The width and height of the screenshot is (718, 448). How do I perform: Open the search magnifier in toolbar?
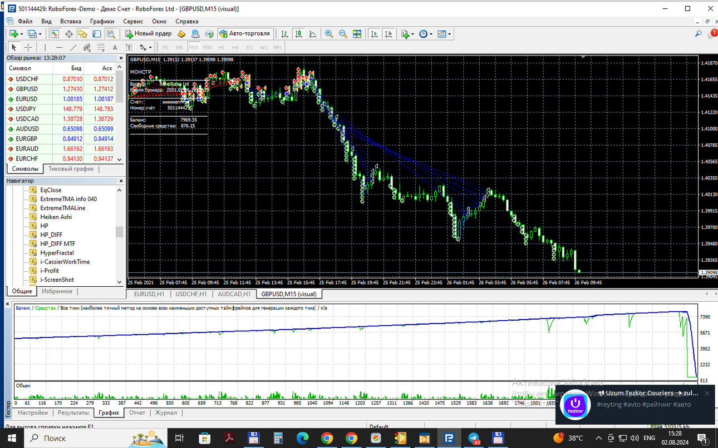(x=698, y=34)
